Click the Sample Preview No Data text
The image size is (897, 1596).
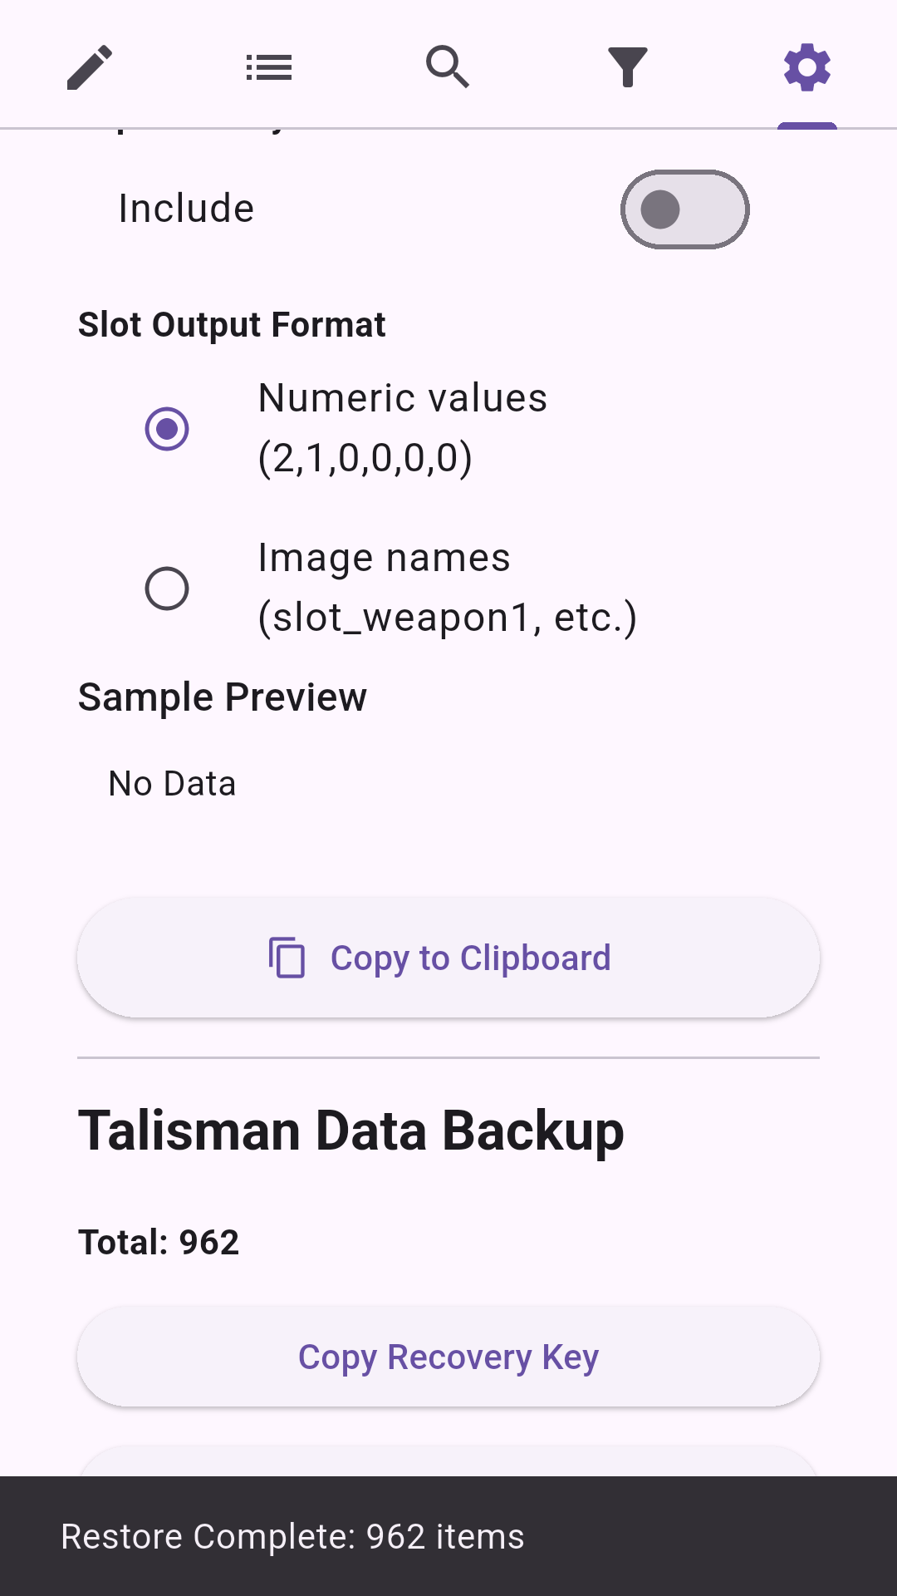click(x=171, y=782)
